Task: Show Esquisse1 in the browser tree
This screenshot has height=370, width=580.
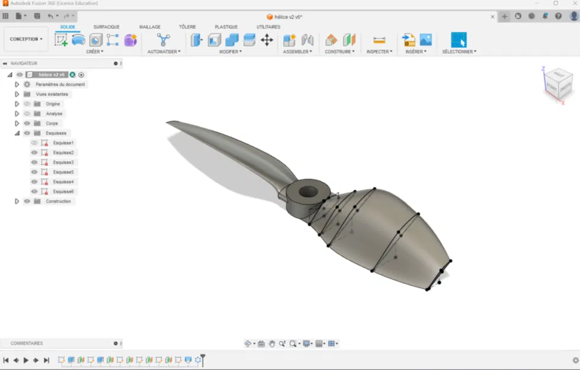Action: [34, 143]
